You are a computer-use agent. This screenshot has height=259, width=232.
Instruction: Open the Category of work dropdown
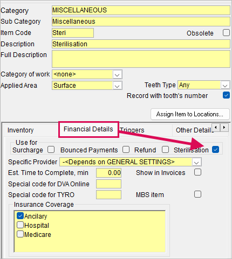pos(117,74)
